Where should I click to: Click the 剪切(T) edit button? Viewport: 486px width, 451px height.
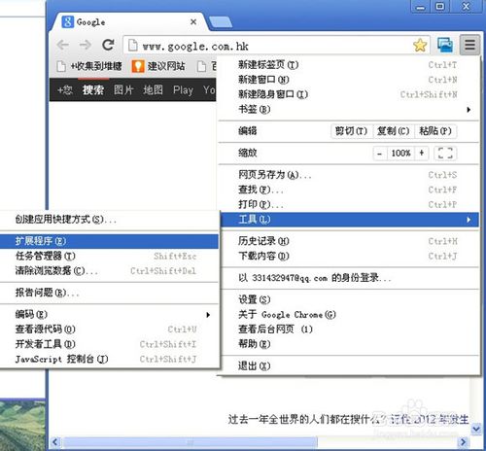tap(351, 131)
